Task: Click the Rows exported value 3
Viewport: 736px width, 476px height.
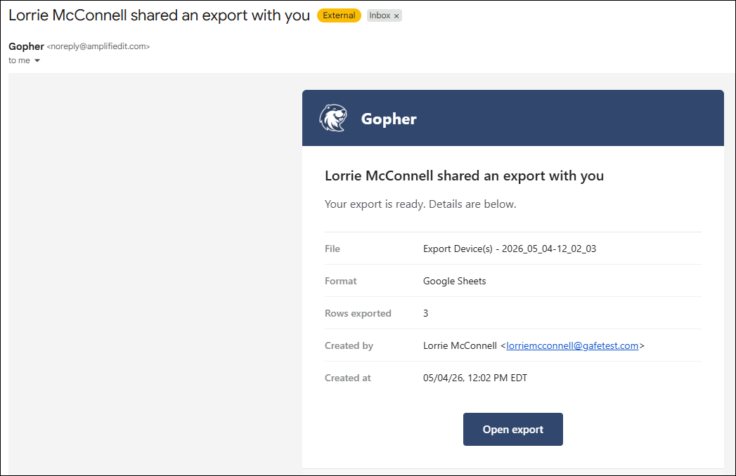Action: [x=426, y=313]
